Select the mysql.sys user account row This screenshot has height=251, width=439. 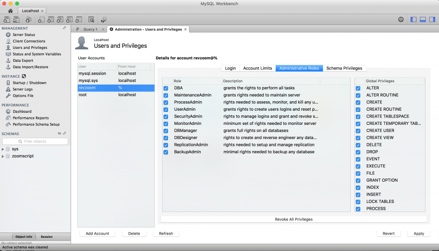116,80
